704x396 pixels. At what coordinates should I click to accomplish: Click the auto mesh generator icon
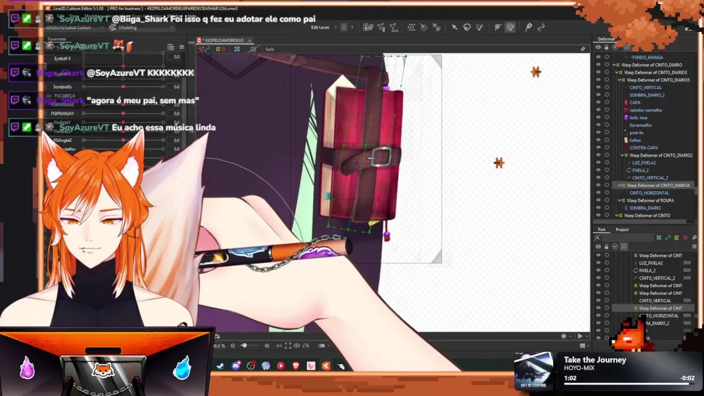pos(394,27)
